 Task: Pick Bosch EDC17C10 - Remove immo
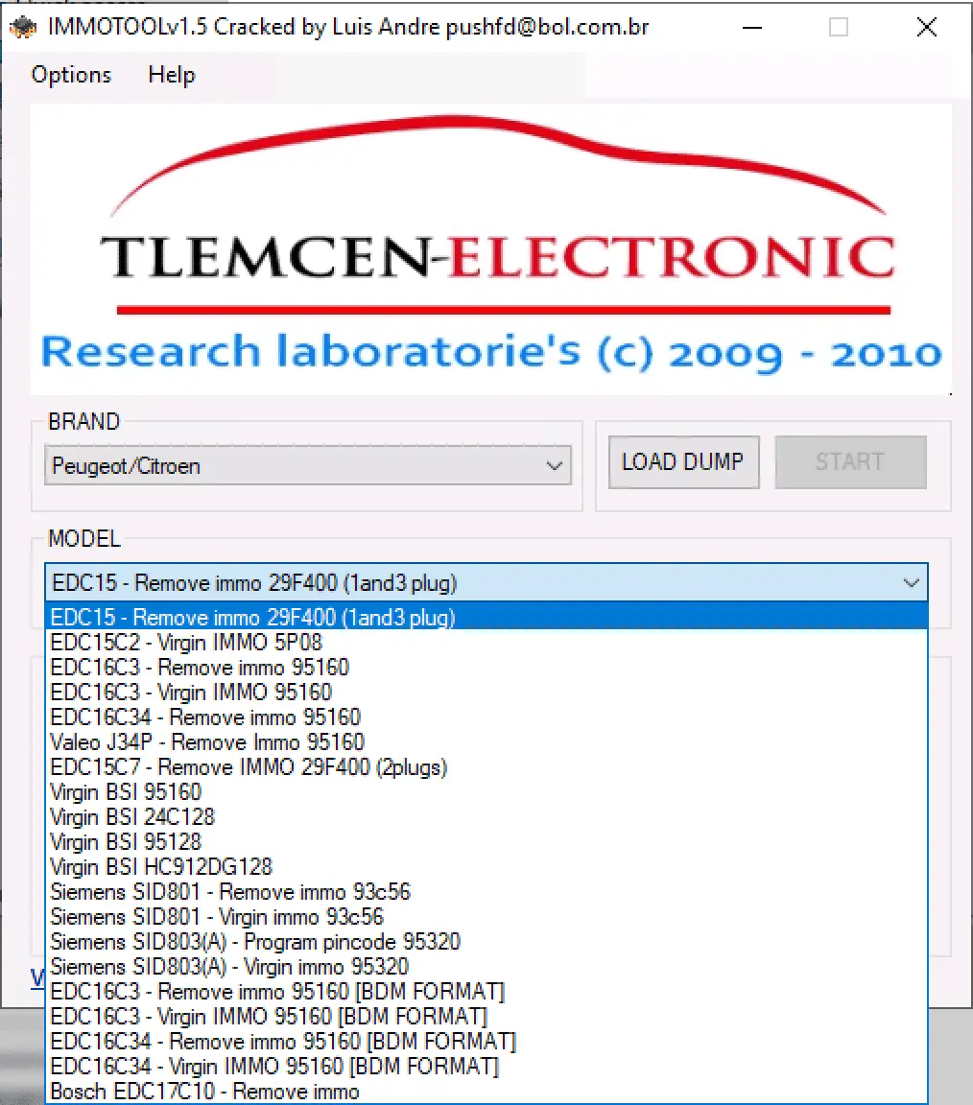pyautogui.click(x=486, y=1092)
